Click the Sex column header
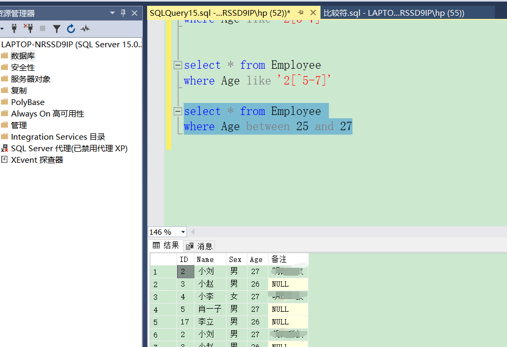This screenshot has width=507, height=347. (236, 259)
